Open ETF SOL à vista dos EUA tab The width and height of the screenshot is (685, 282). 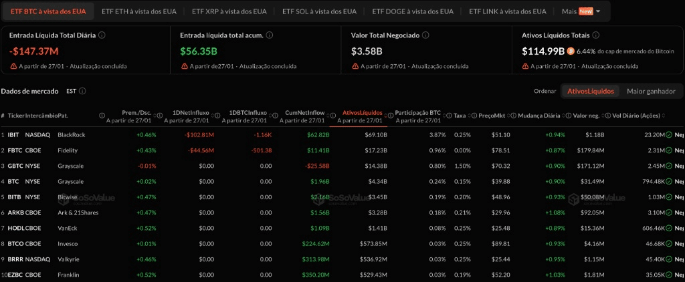coord(319,11)
